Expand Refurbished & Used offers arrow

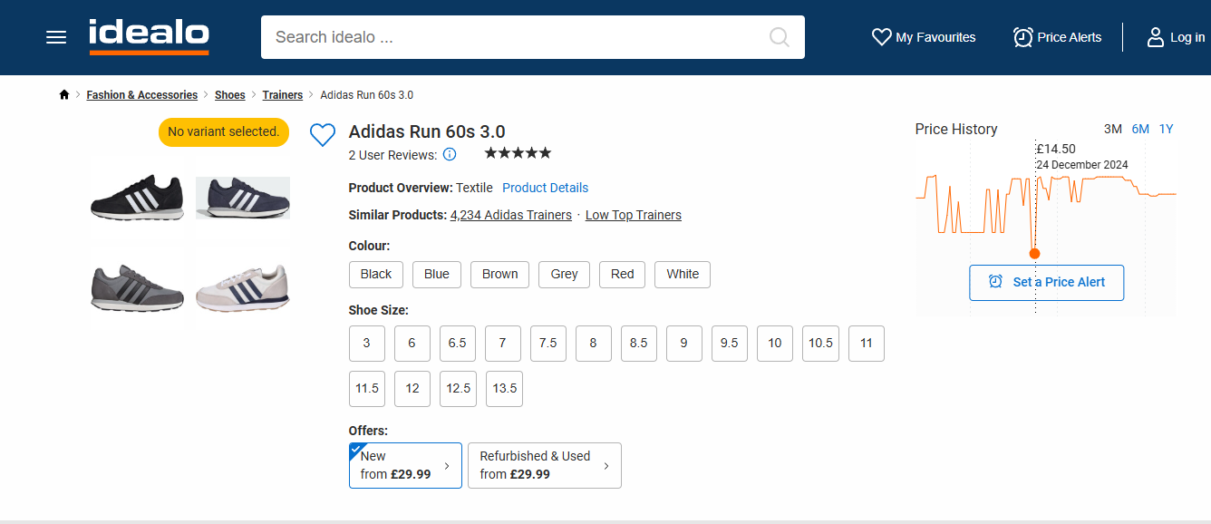tap(605, 466)
